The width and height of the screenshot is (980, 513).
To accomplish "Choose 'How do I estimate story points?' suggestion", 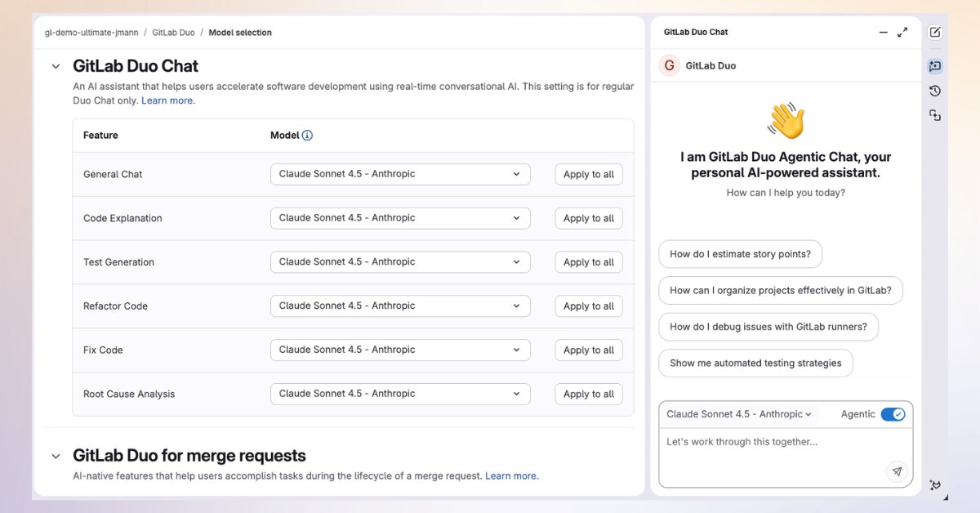I will tap(740, 254).
